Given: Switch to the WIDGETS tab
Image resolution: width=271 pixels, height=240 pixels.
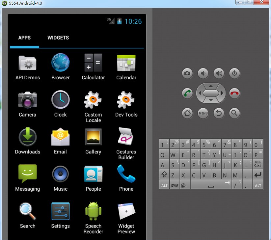Looking at the screenshot, I should 58,38.
